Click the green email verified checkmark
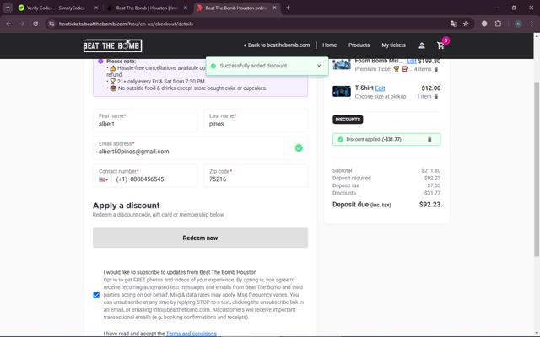Screen dimensions: 540x337 tap(299, 148)
